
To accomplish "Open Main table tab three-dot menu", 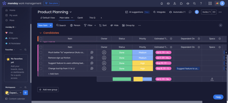I will pyautogui.click(x=72, y=18).
